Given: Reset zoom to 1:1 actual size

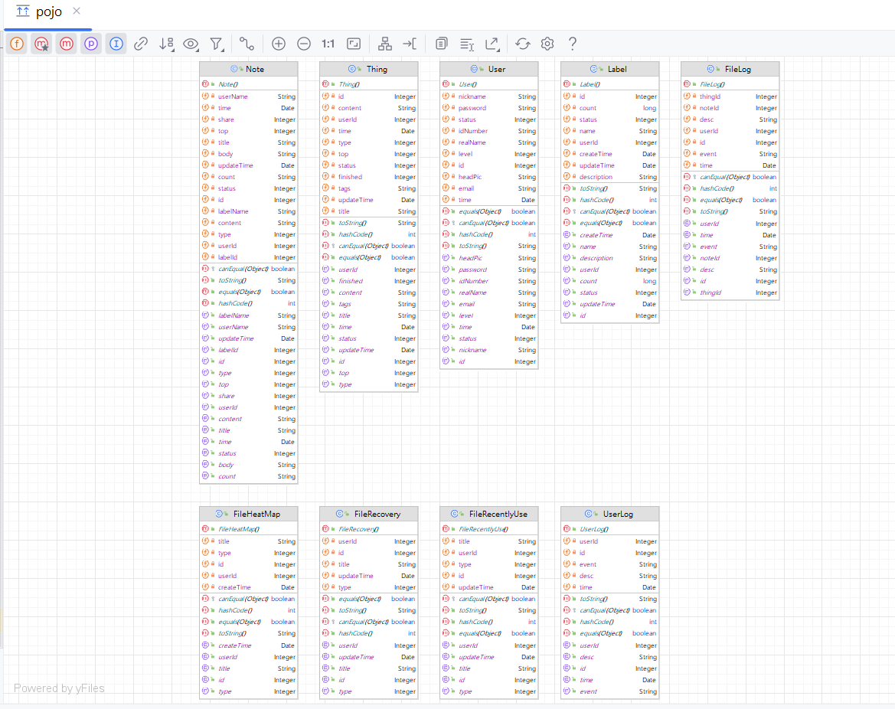Looking at the screenshot, I should [x=328, y=44].
